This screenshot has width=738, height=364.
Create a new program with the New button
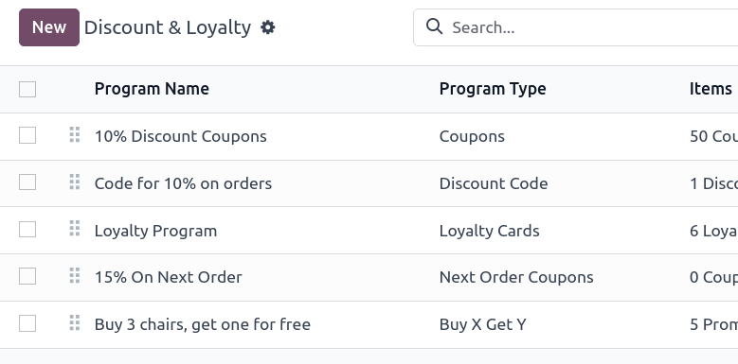coord(49,27)
